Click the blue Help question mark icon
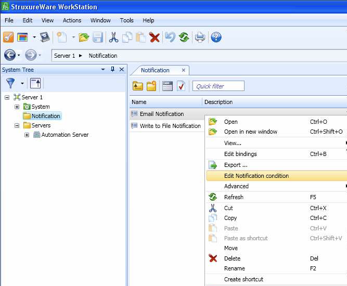Viewport: 347px width, 286px height. [216, 37]
